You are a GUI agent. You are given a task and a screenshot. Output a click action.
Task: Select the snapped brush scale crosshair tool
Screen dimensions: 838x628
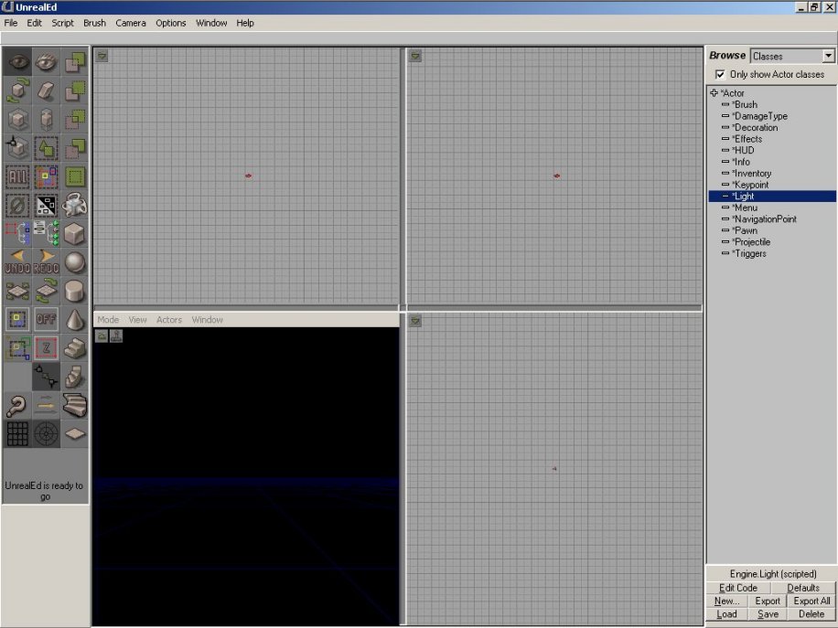pyautogui.click(x=17, y=147)
